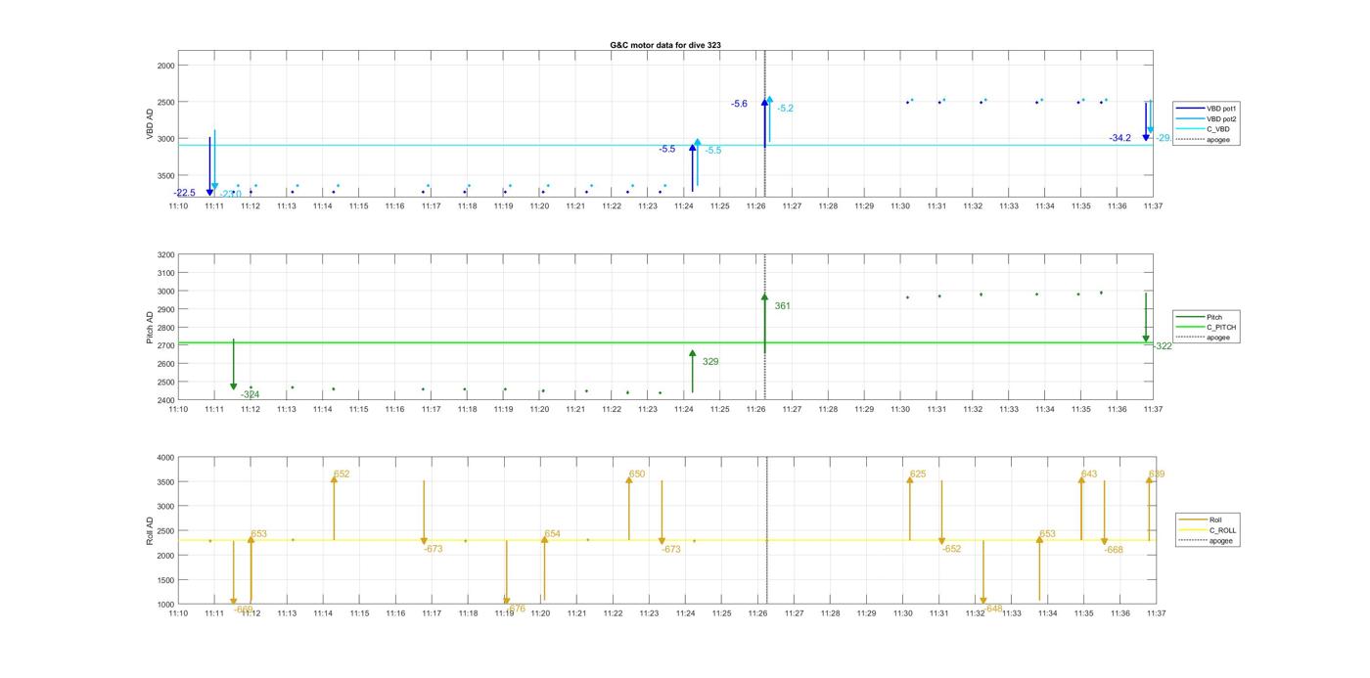This screenshot has height=678, width=1370.
Task: Click the '4000' tick on Roll axis
Action: (x=165, y=458)
